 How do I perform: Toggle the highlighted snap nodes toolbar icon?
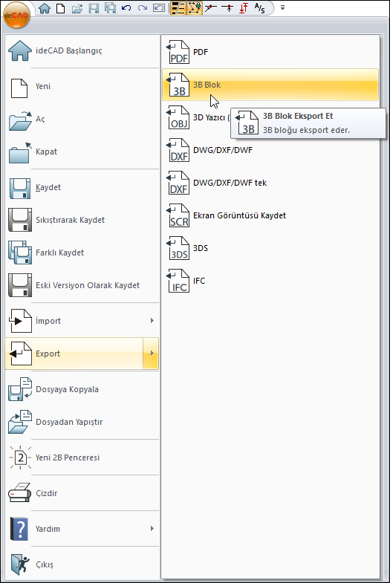[194, 8]
